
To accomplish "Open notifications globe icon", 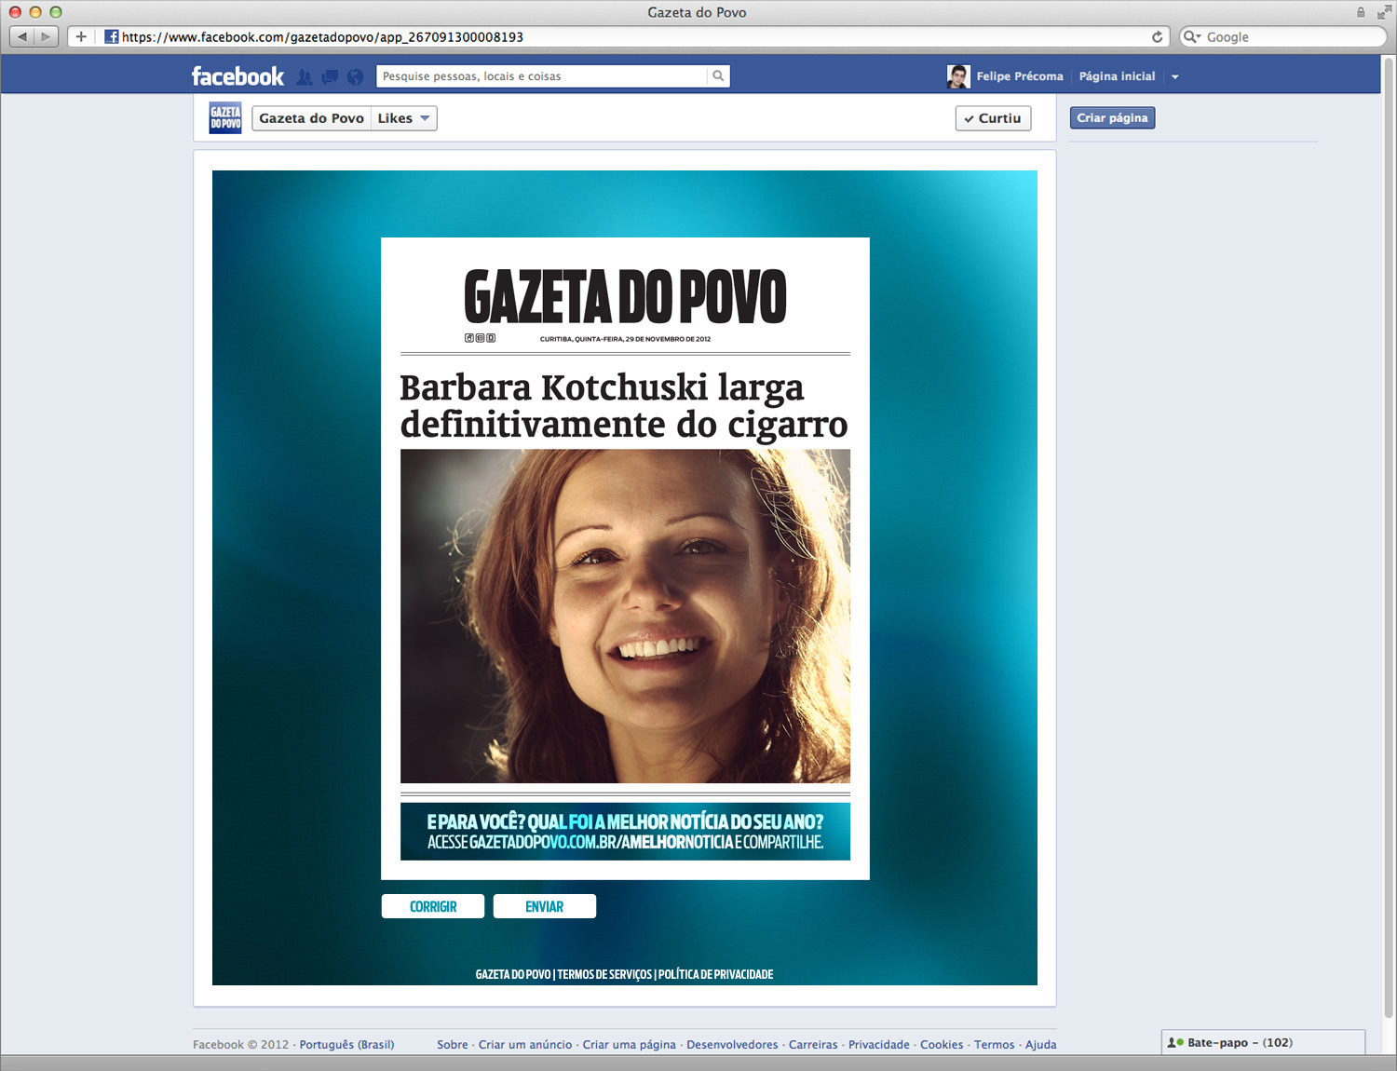I will pyautogui.click(x=355, y=77).
